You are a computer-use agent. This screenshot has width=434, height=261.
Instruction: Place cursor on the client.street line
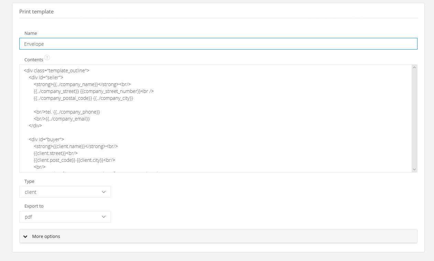coord(55,153)
